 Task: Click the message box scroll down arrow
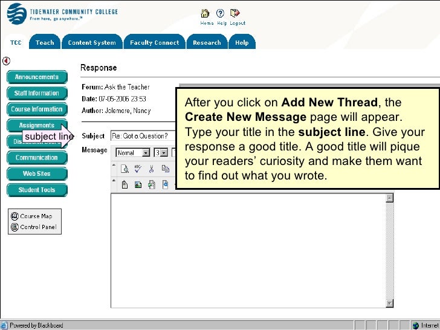click(389, 303)
